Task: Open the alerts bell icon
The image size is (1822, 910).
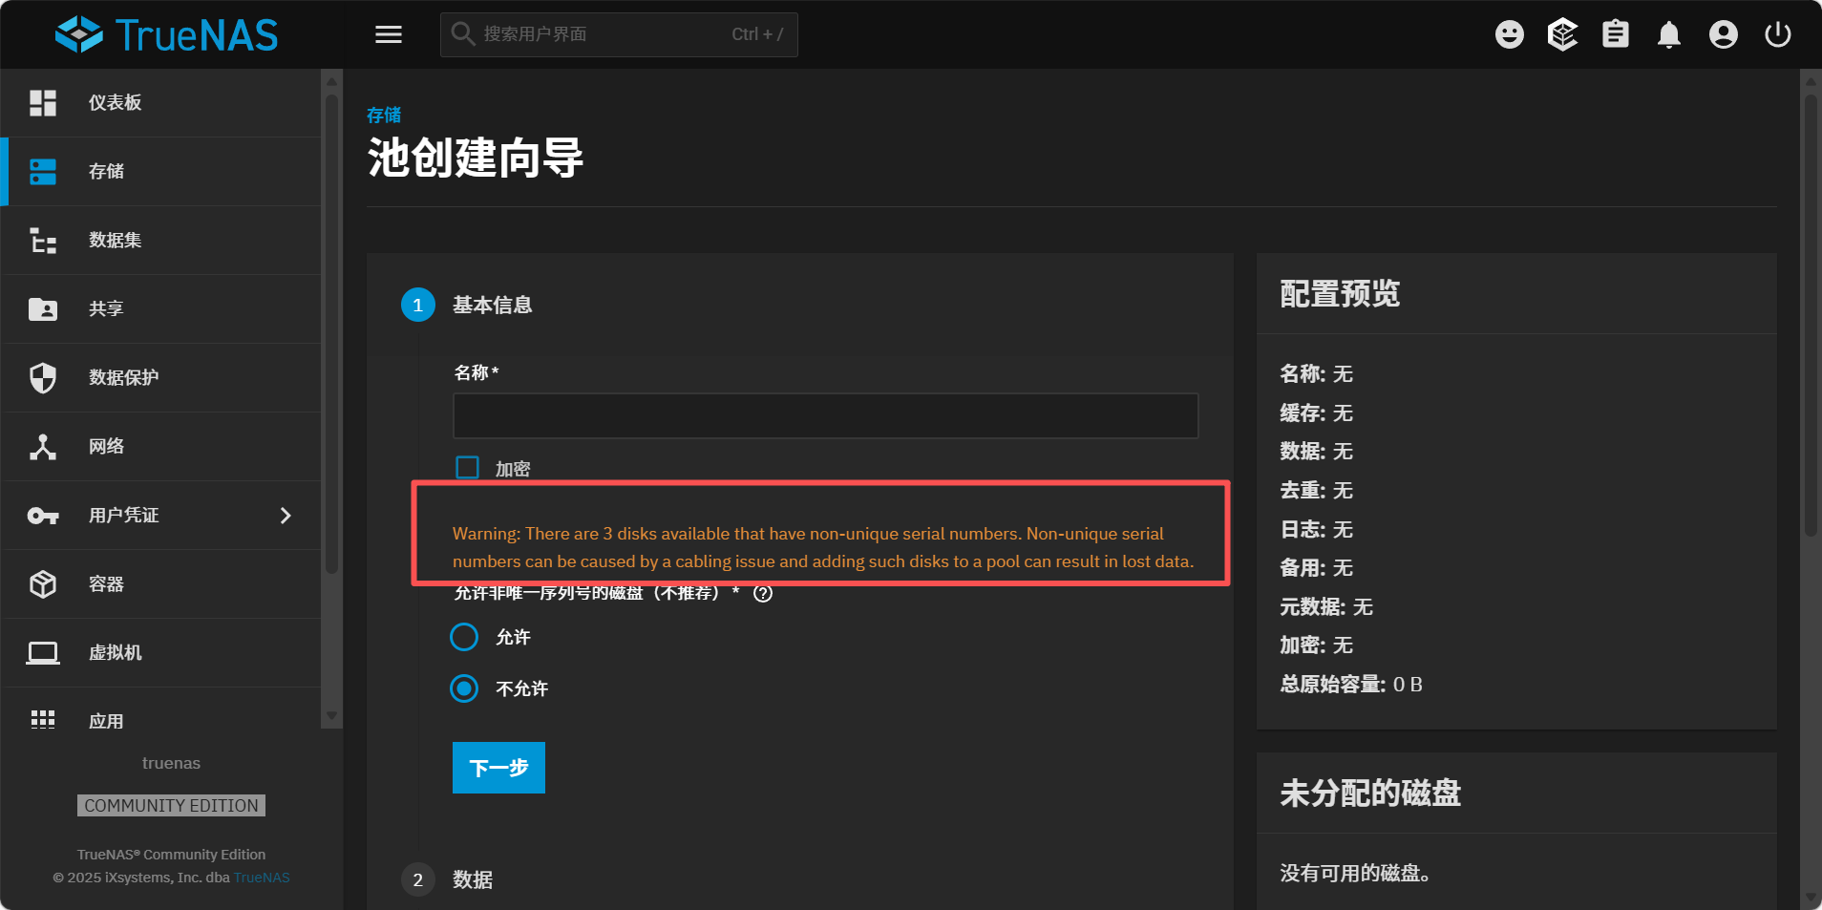Action: [1669, 35]
